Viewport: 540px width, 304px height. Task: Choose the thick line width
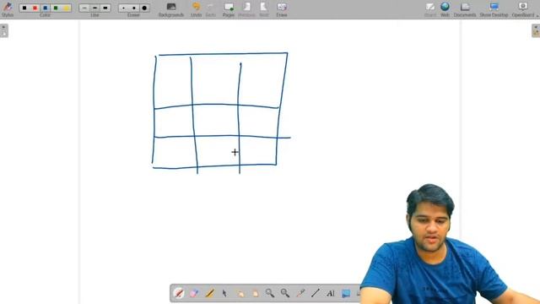[105, 8]
